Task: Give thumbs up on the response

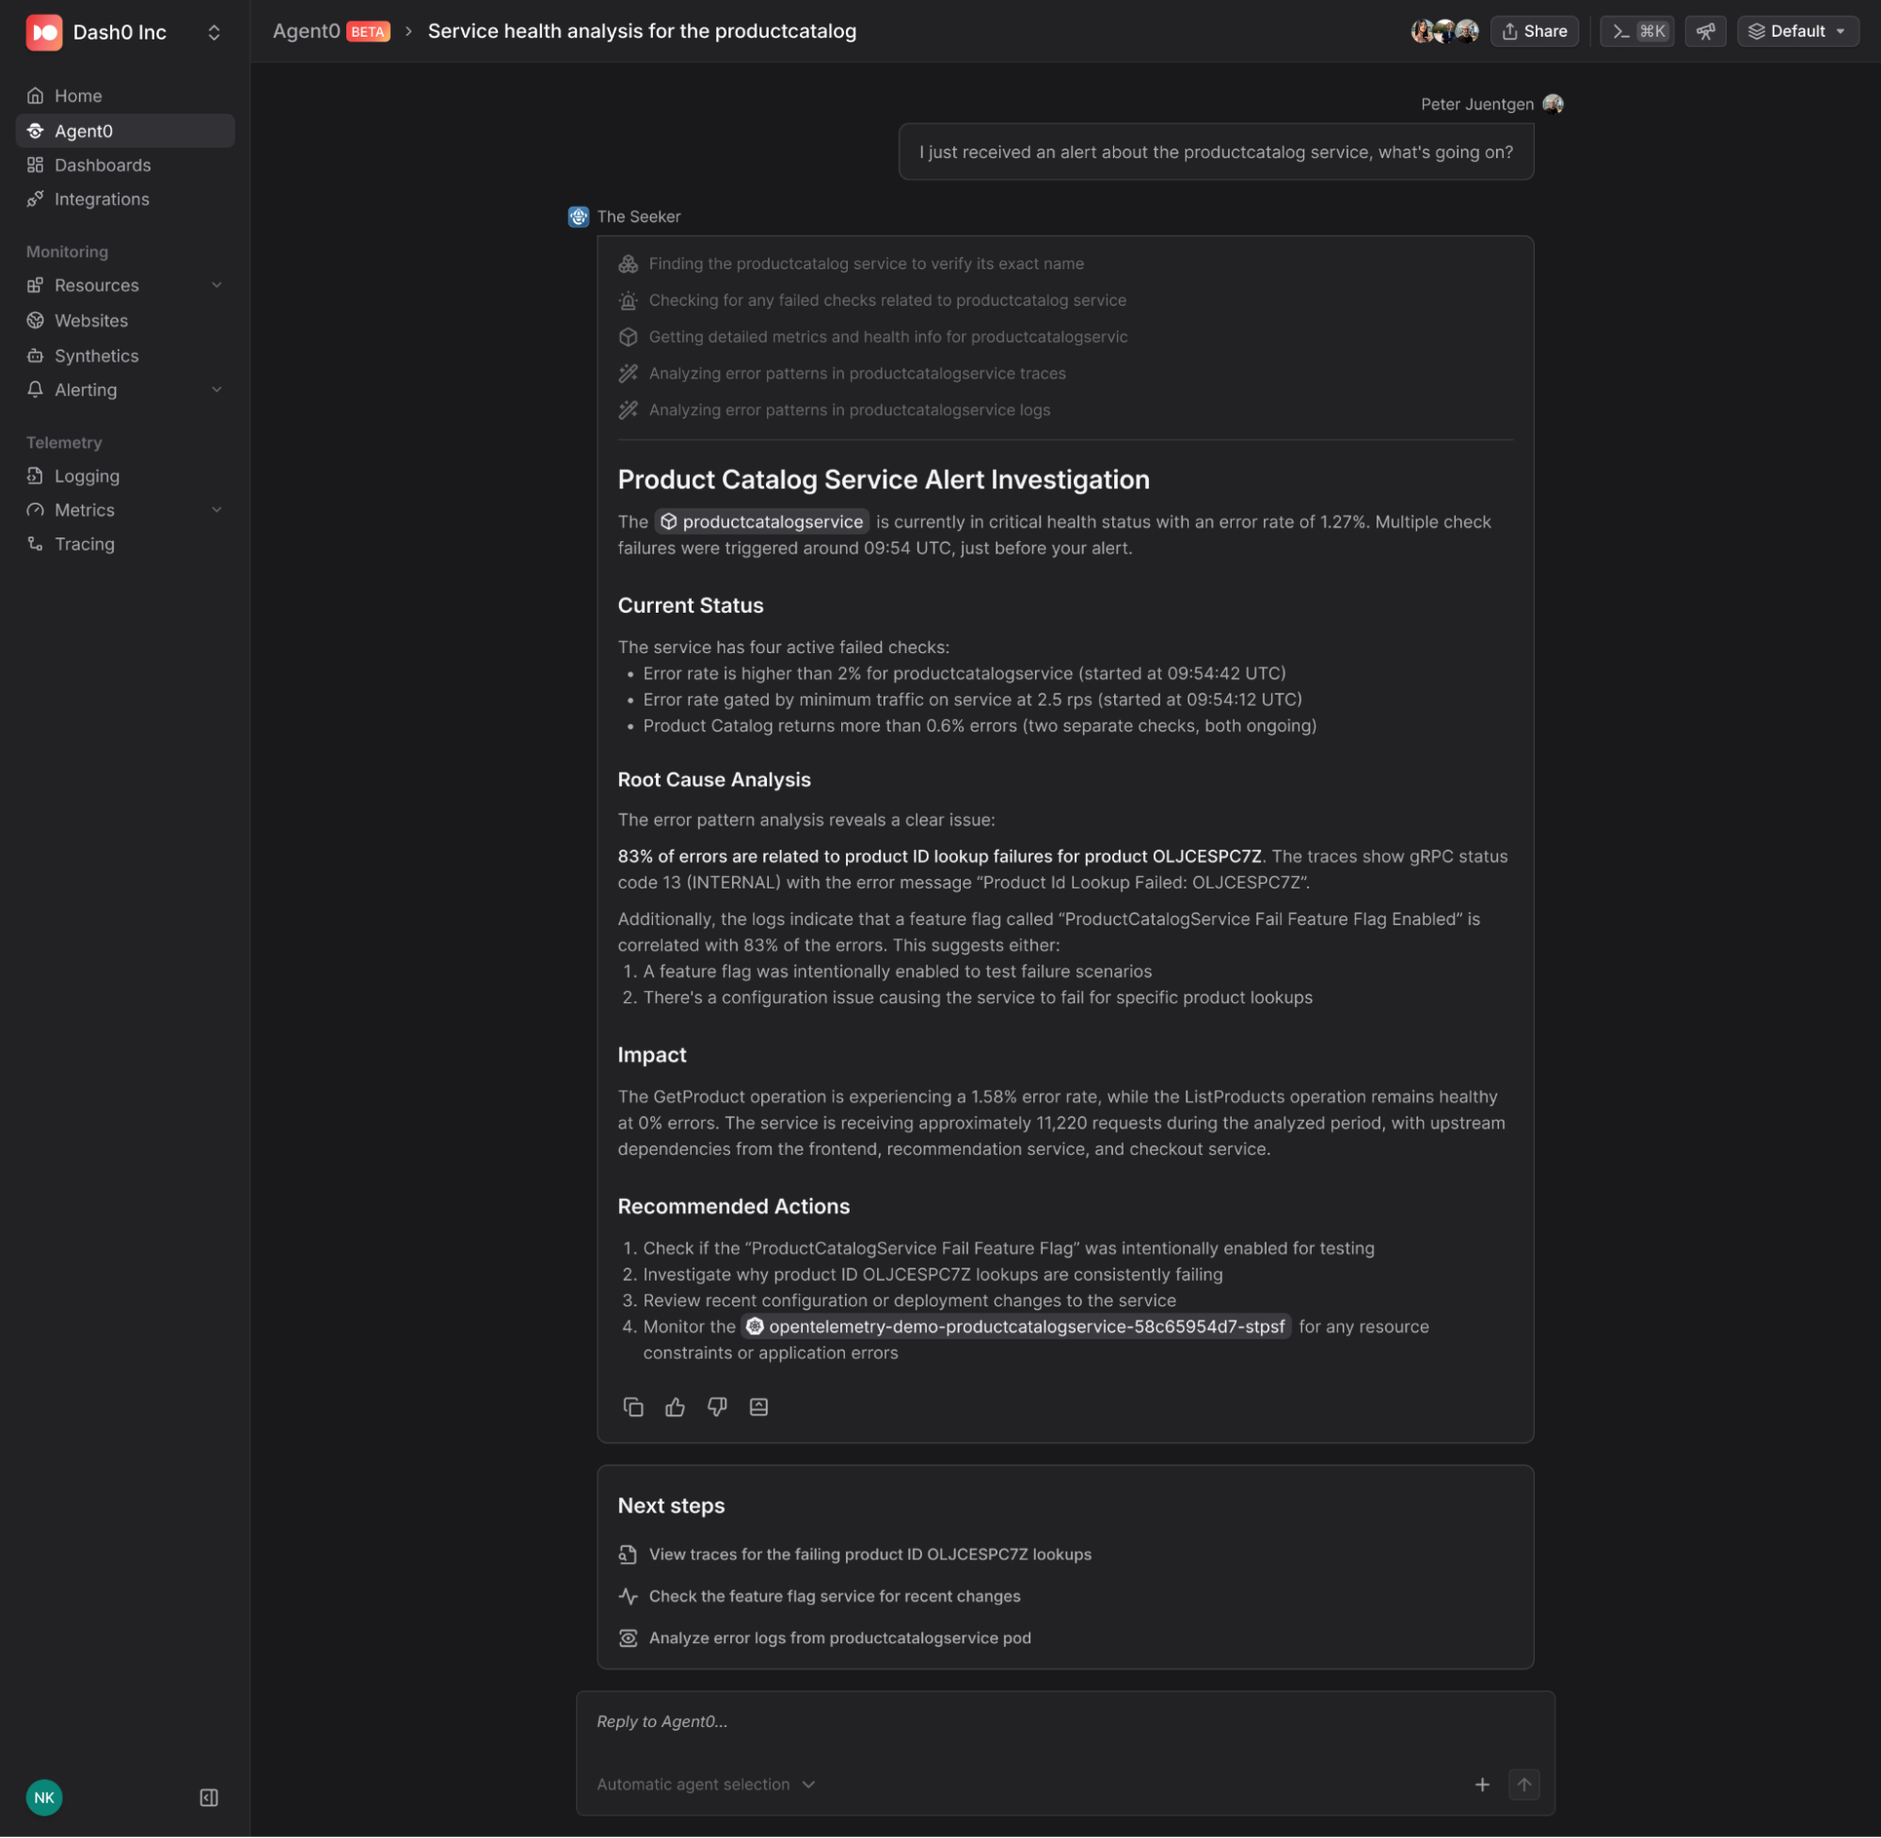Action: 675,1406
